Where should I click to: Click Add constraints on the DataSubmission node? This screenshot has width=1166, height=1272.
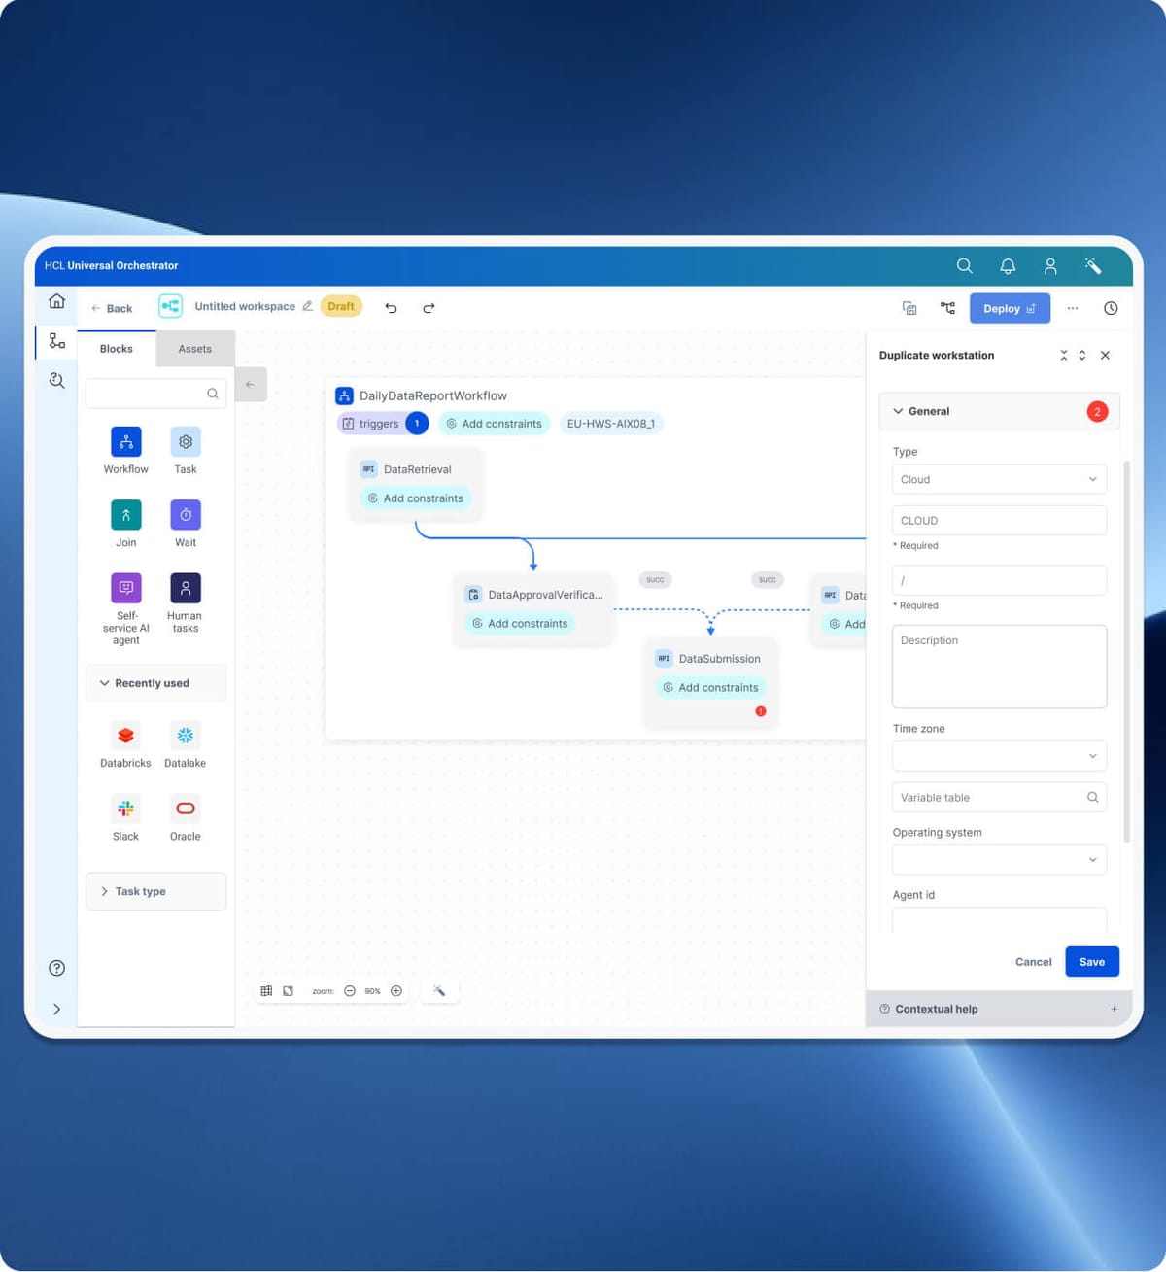pyautogui.click(x=712, y=687)
